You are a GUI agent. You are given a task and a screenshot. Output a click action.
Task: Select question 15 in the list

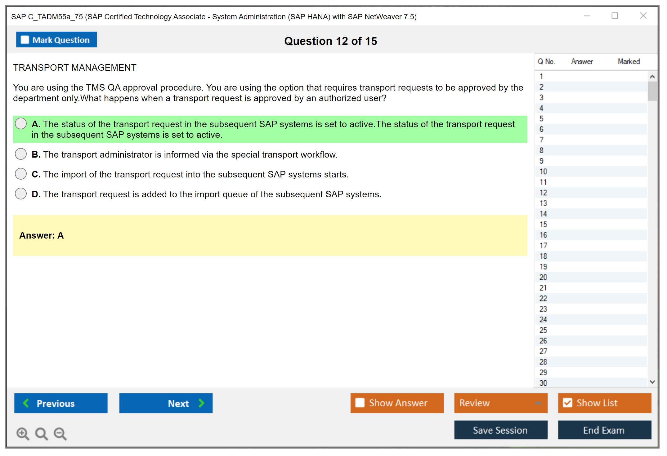(543, 224)
